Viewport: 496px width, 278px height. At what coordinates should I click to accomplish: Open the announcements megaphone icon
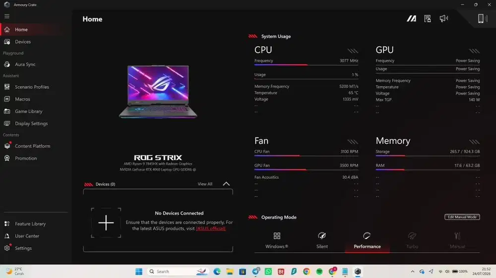point(444,19)
